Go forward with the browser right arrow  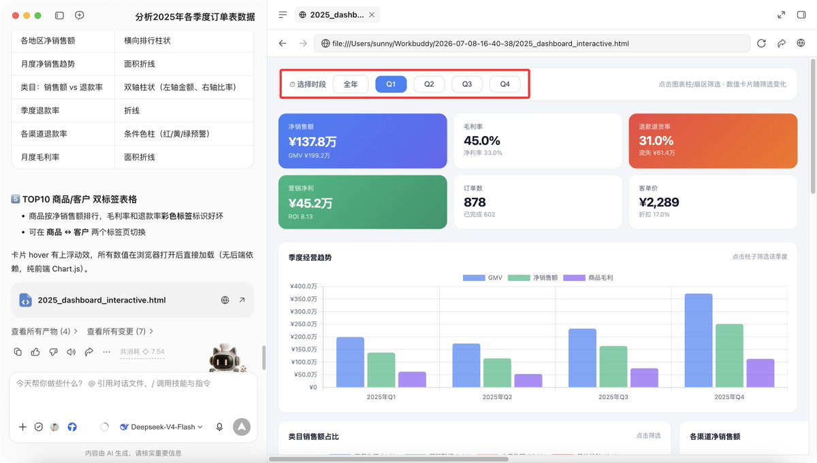pos(303,43)
